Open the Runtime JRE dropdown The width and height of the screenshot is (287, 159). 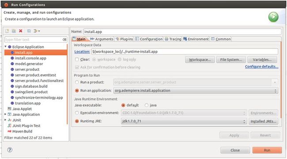tap(184, 121)
